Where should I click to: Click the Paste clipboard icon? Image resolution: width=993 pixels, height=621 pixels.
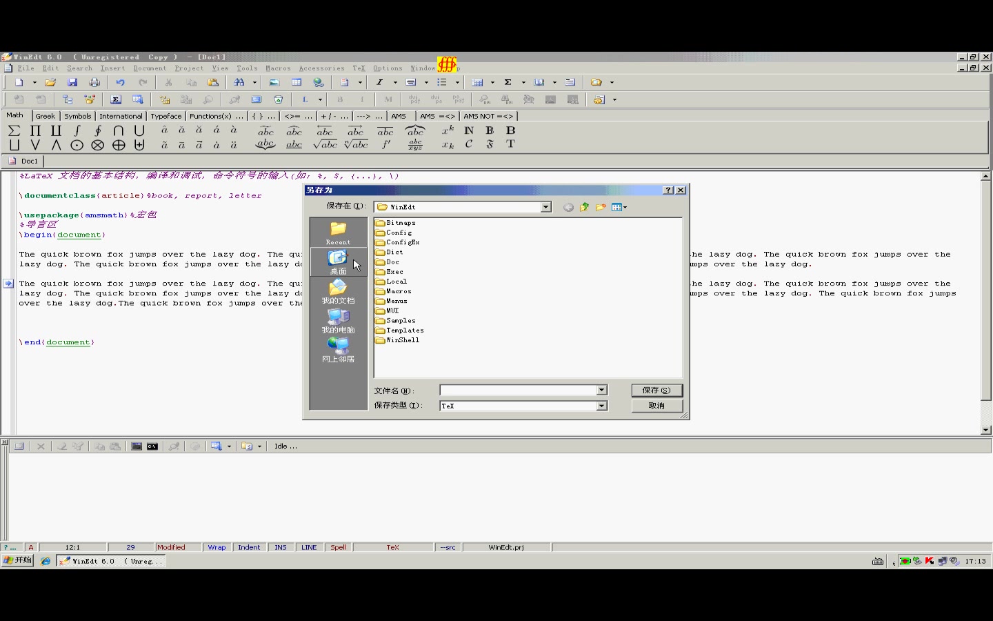(x=213, y=82)
